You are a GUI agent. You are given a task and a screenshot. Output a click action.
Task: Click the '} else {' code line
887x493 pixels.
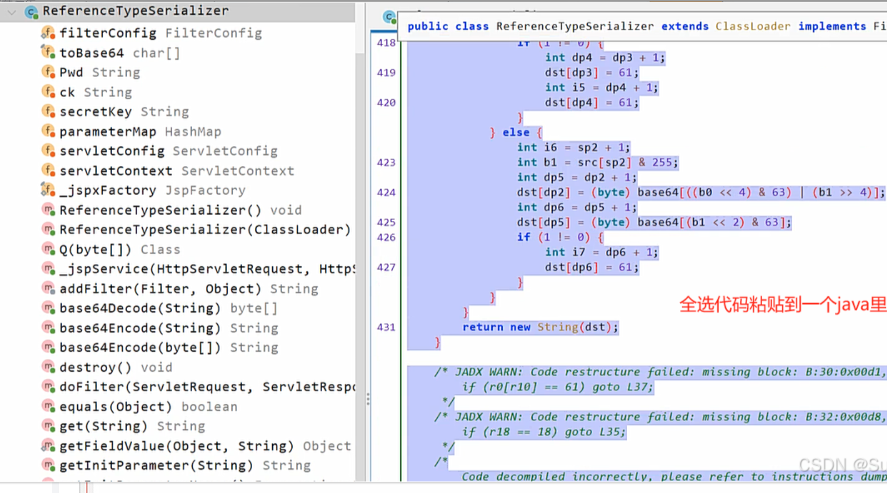(516, 133)
